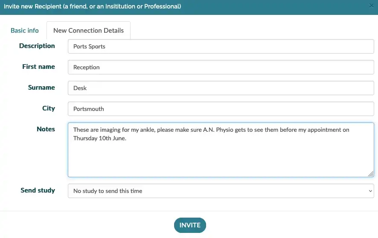Image resolution: width=378 pixels, height=238 pixels.
Task: Click the start of the Notes text area
Action: (x=74, y=130)
